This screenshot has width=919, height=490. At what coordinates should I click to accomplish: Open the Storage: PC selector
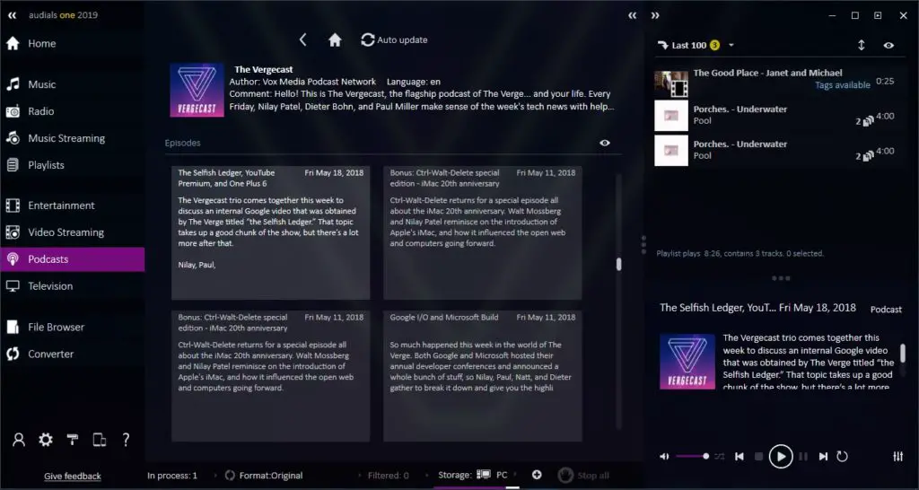(474, 475)
